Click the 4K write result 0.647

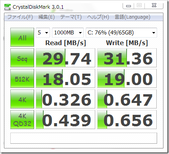point(127,99)
